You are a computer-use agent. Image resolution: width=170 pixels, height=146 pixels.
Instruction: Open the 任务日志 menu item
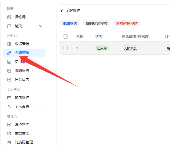click(x=25, y=80)
